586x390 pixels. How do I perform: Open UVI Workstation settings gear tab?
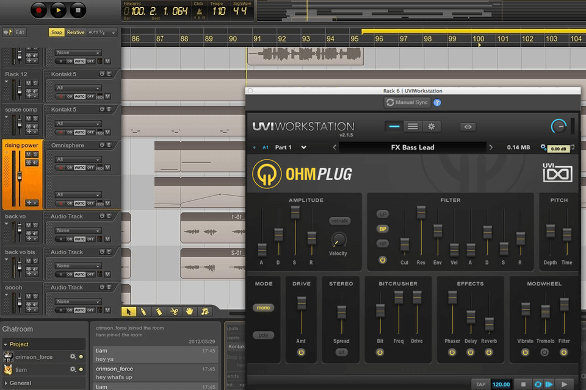pos(432,127)
